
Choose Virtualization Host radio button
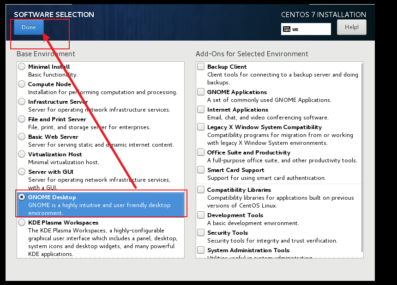point(22,154)
